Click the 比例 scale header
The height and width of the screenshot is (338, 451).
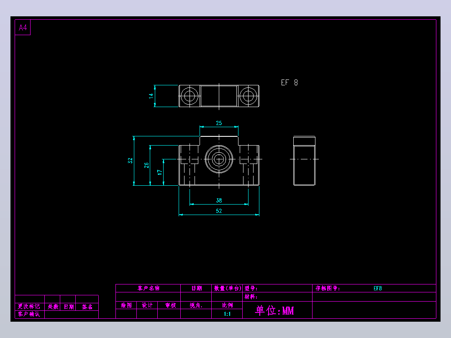pos(227,305)
